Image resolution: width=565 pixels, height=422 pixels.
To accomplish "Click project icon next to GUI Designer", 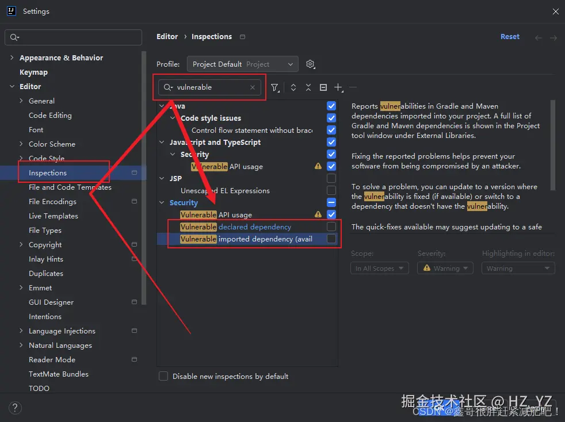I will (x=135, y=302).
